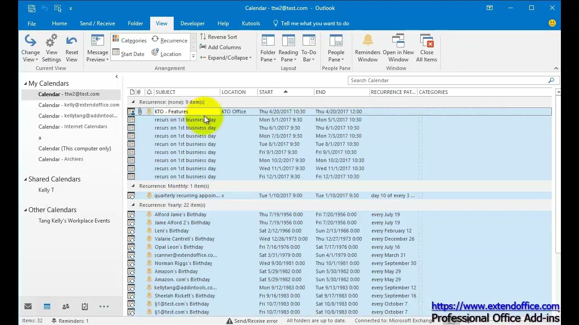Image resolution: width=579 pixels, height=325 pixels.
Task: Switch to the Home tab
Action: click(59, 23)
